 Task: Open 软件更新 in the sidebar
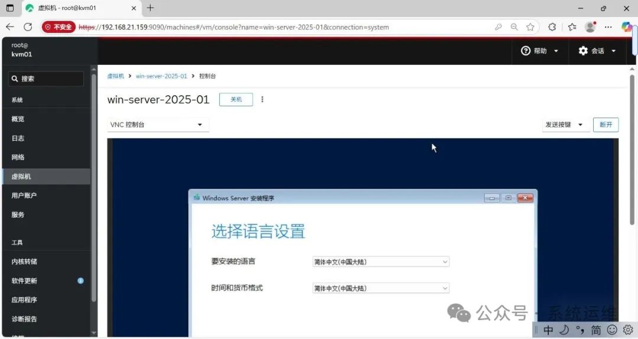pos(46,281)
